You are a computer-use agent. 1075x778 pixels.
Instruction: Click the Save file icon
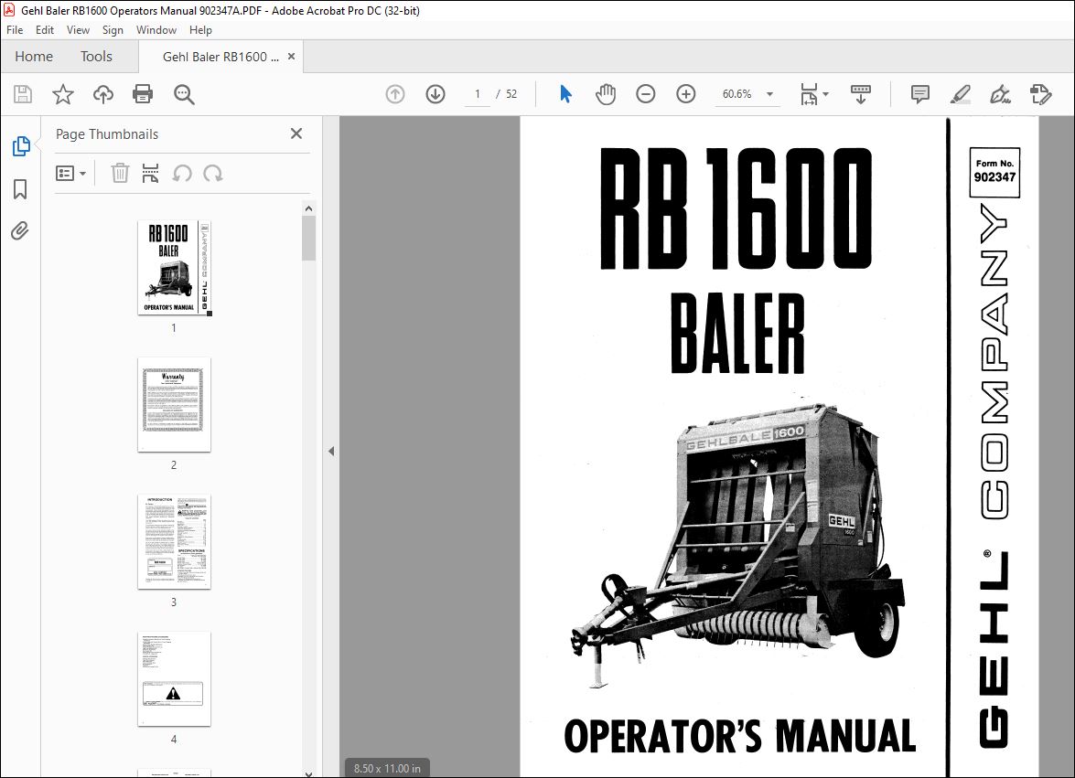tap(23, 94)
